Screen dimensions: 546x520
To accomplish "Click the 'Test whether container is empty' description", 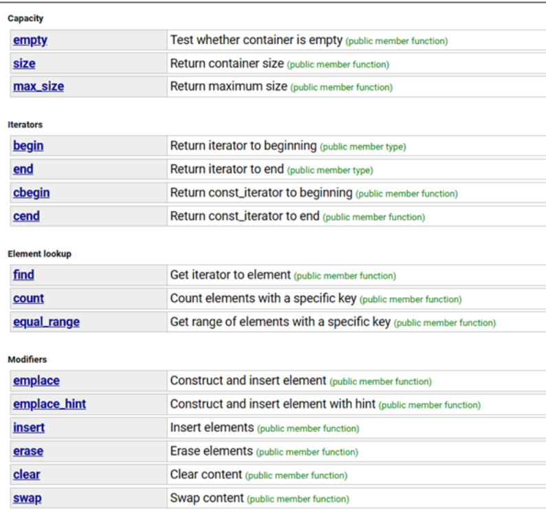I will [x=256, y=40].
